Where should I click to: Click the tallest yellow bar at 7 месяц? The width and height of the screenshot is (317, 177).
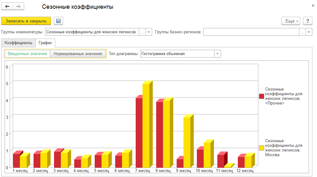pos(146,124)
